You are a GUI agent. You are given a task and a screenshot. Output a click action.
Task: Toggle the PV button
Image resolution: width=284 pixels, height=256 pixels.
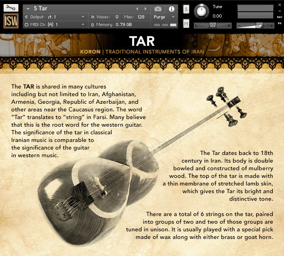[x=280, y=23]
